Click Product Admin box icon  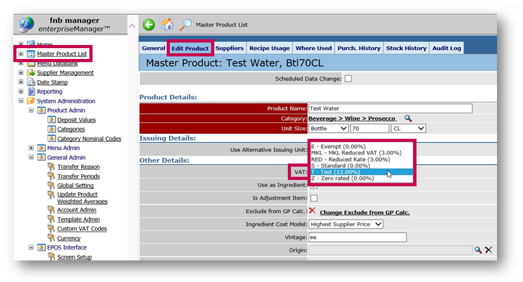coord(41,110)
